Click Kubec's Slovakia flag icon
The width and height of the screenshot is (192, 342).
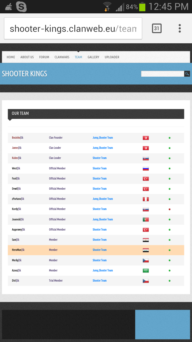(146, 158)
